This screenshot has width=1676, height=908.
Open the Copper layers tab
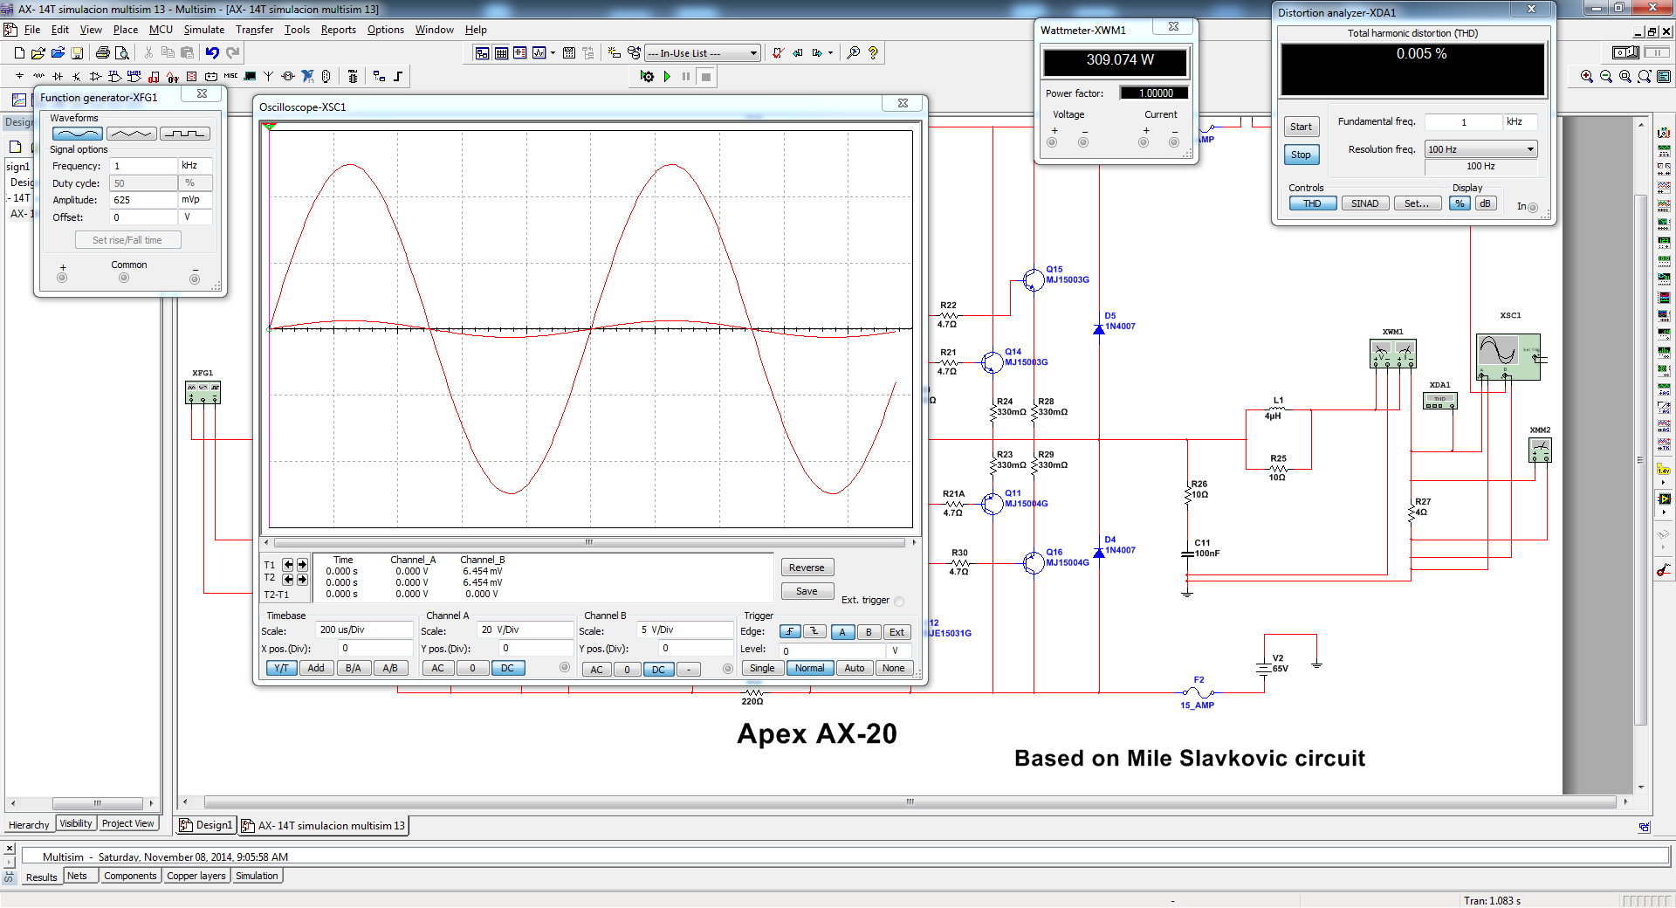pos(196,876)
